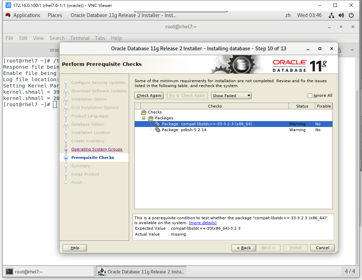Close the Oracle Installer dialog
The image size is (362, 280).
pos(332,49)
